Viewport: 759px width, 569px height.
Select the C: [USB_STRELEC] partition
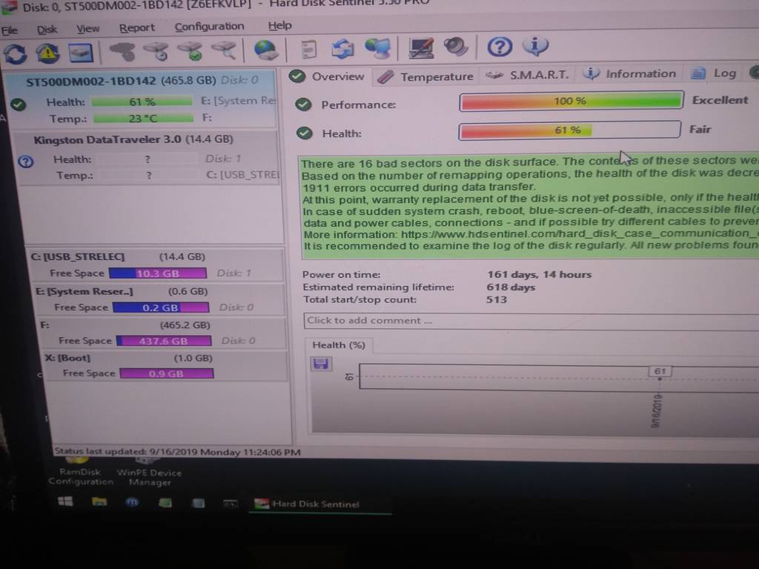(x=156, y=264)
